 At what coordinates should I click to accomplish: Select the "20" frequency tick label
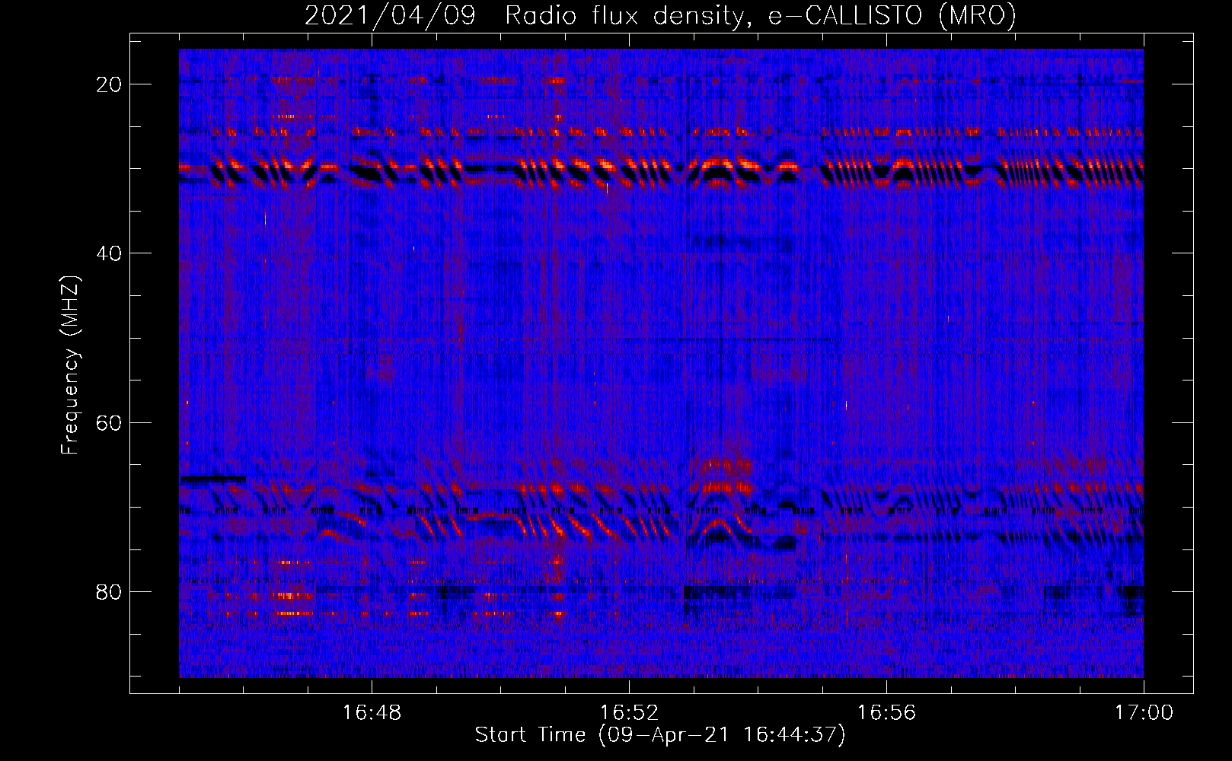[110, 84]
